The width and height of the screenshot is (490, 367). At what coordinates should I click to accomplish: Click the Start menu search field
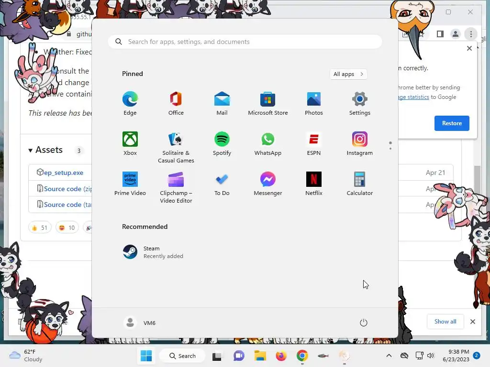(x=245, y=42)
